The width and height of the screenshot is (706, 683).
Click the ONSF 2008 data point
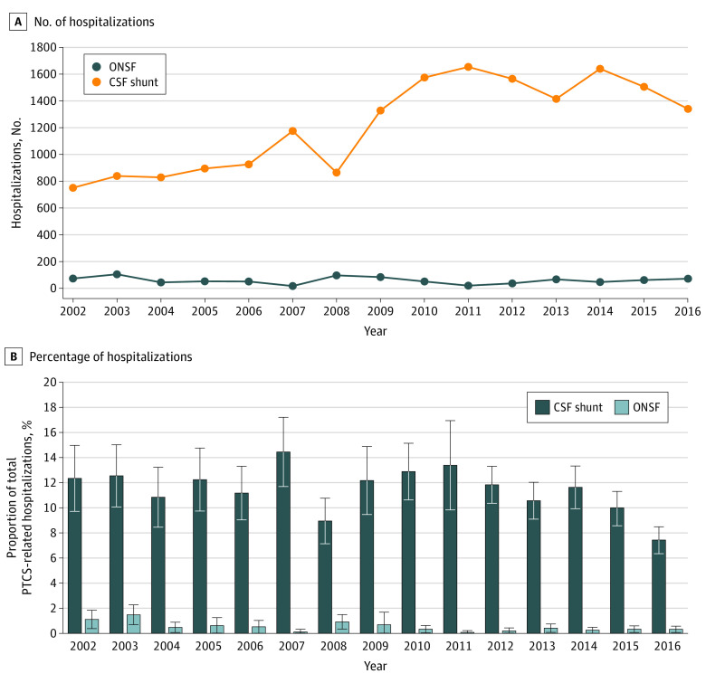pos(337,275)
